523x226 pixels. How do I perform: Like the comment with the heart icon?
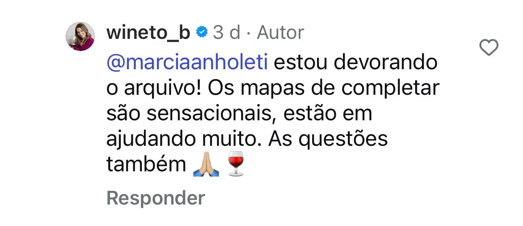489,49
